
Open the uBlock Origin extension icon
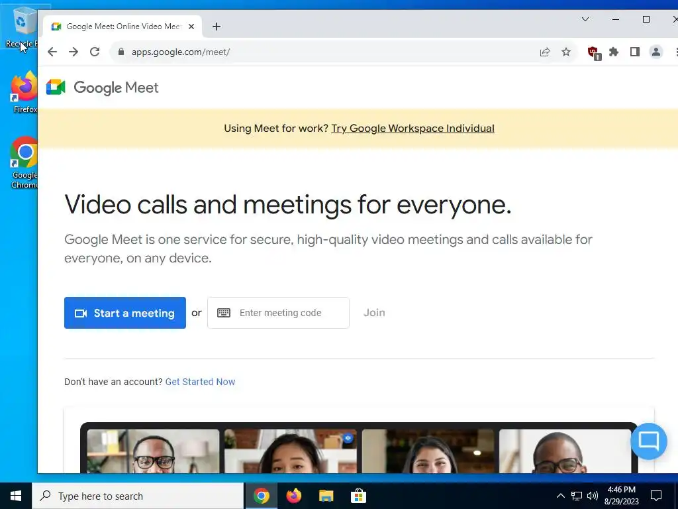coord(594,53)
